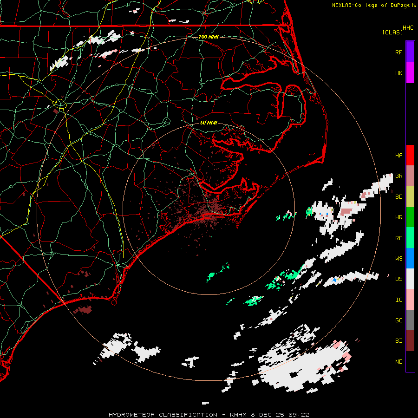The height and width of the screenshot is (418, 418).
Task: Click the NEXLAB-College of DuPage credit text
Action: coord(371,5)
